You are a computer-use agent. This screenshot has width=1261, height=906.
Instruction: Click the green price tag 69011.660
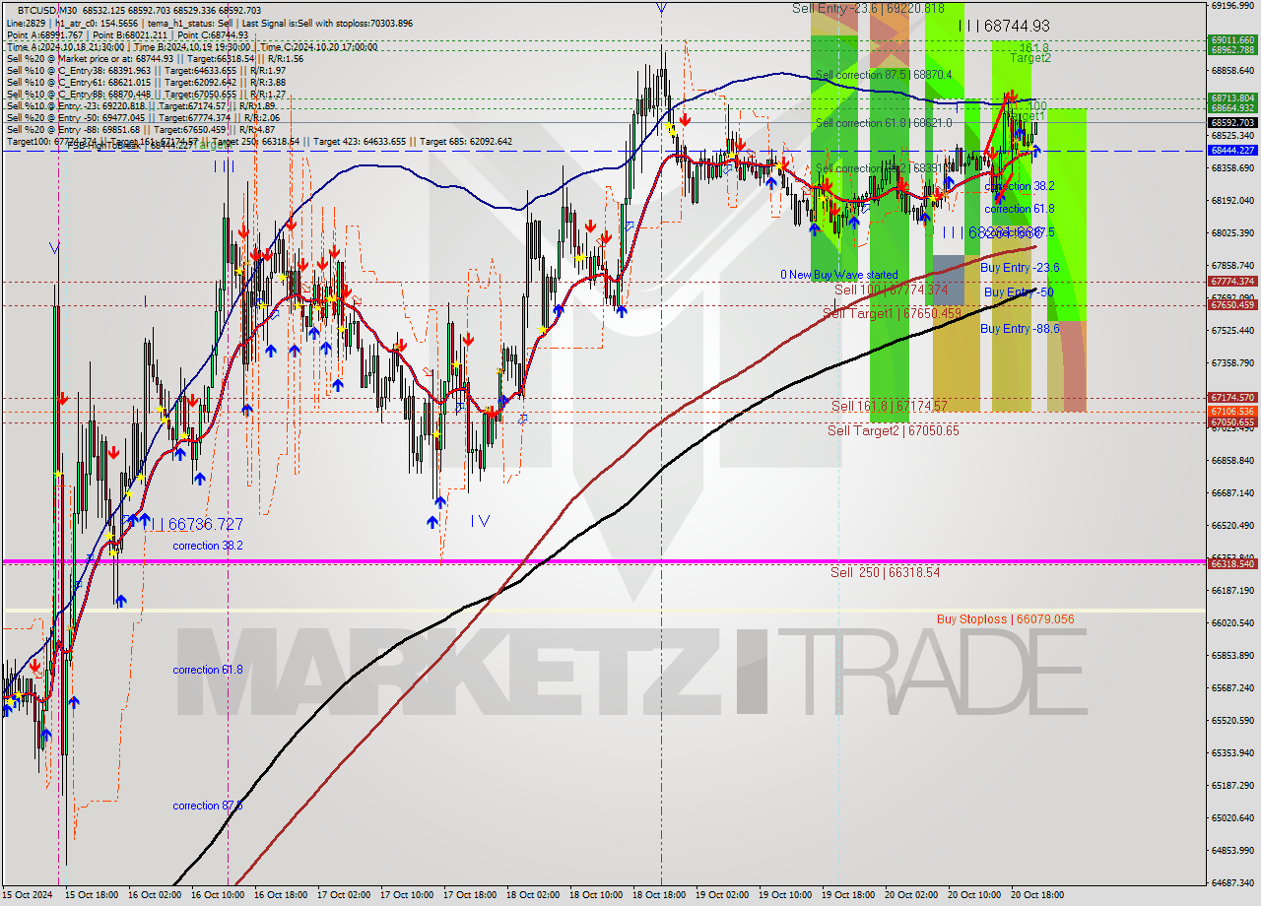pyautogui.click(x=1231, y=40)
